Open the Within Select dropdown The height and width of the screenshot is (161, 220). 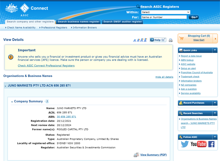click(166, 12)
